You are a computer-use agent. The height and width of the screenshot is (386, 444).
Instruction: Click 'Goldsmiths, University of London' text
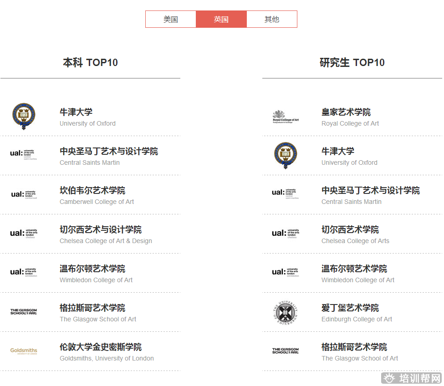point(107,359)
